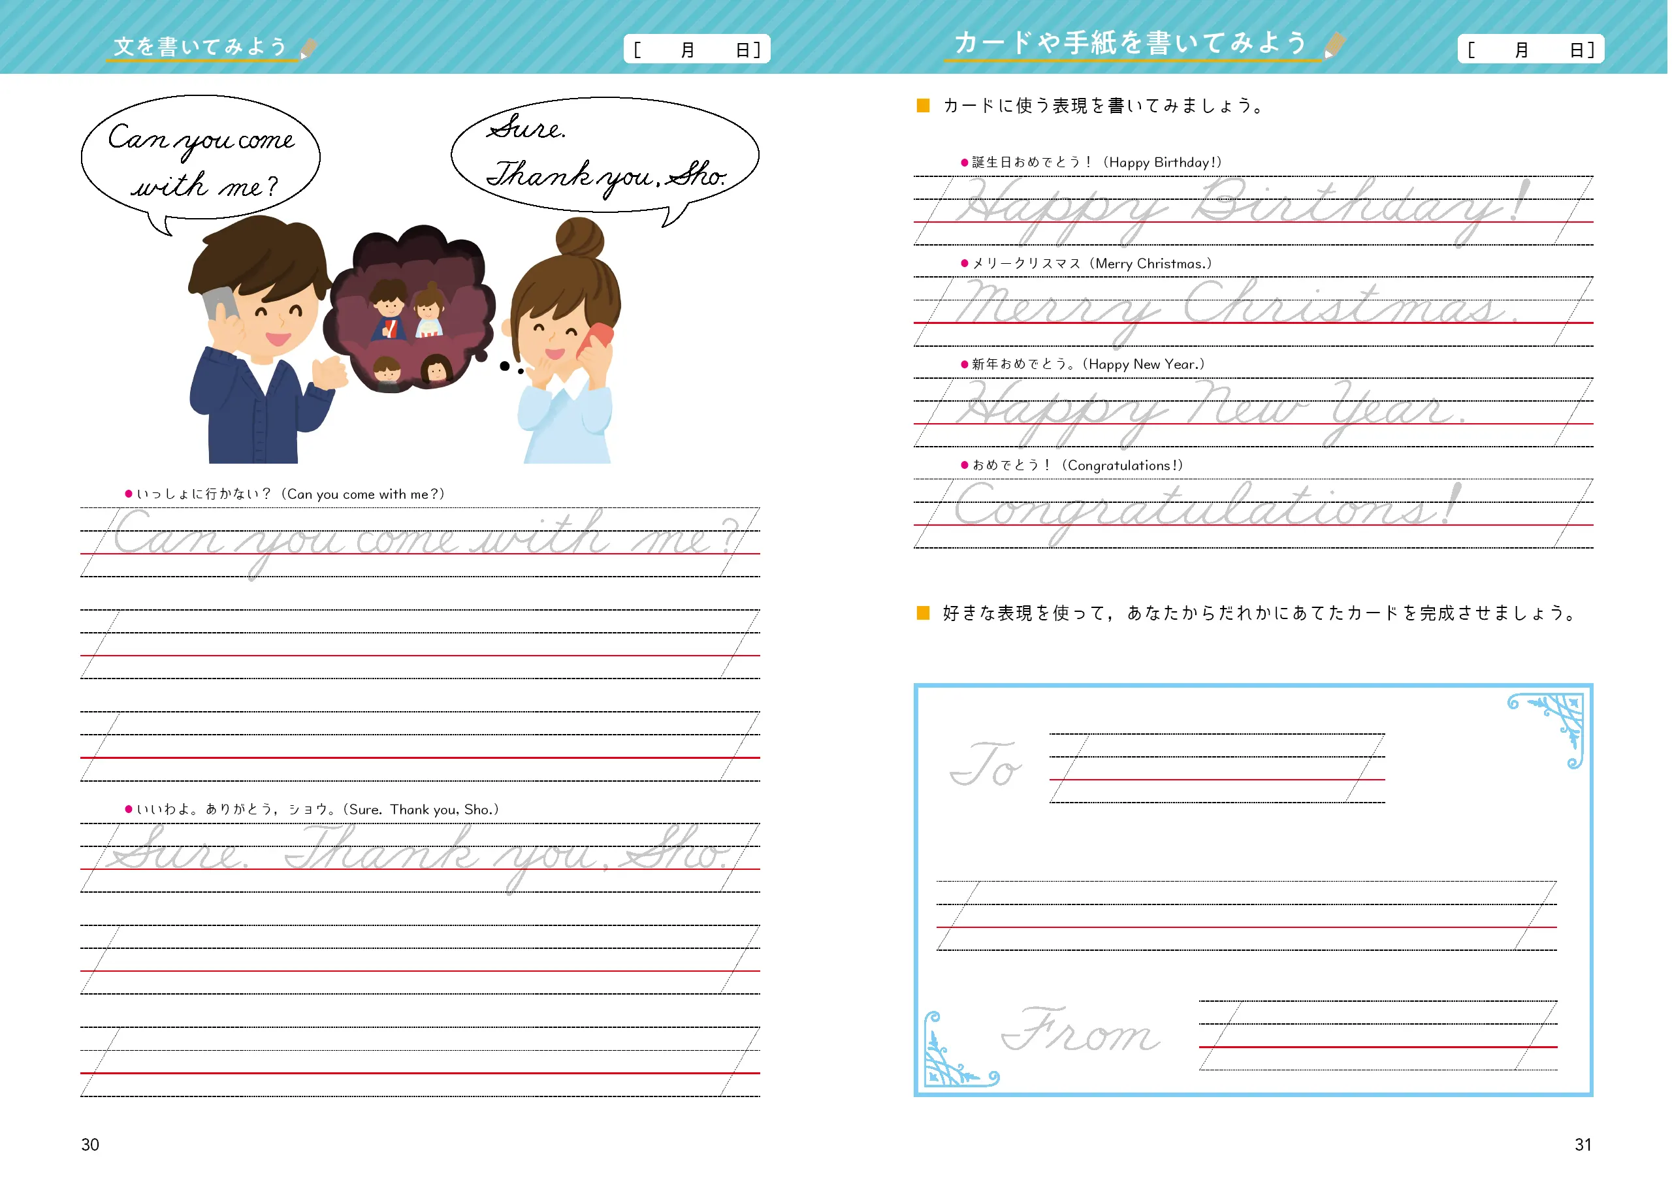Click the カードや手紙を書いてみよう heading
This screenshot has width=1672, height=1182.
(x=1131, y=43)
